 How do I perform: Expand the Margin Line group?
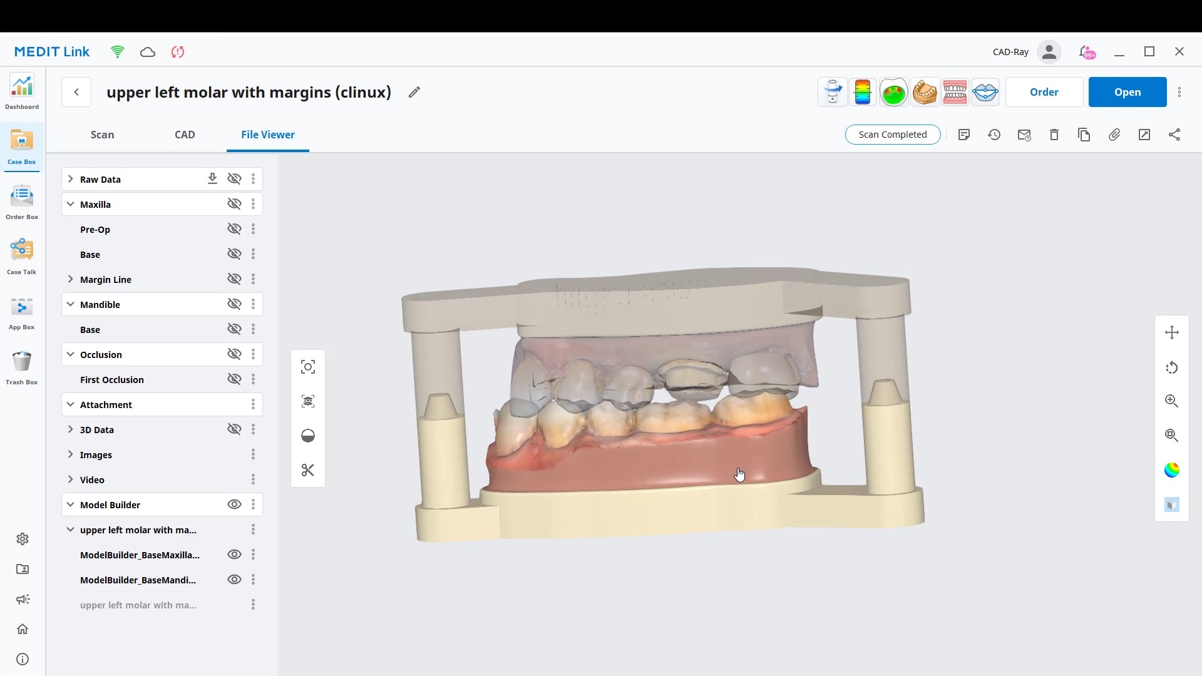pos(70,279)
